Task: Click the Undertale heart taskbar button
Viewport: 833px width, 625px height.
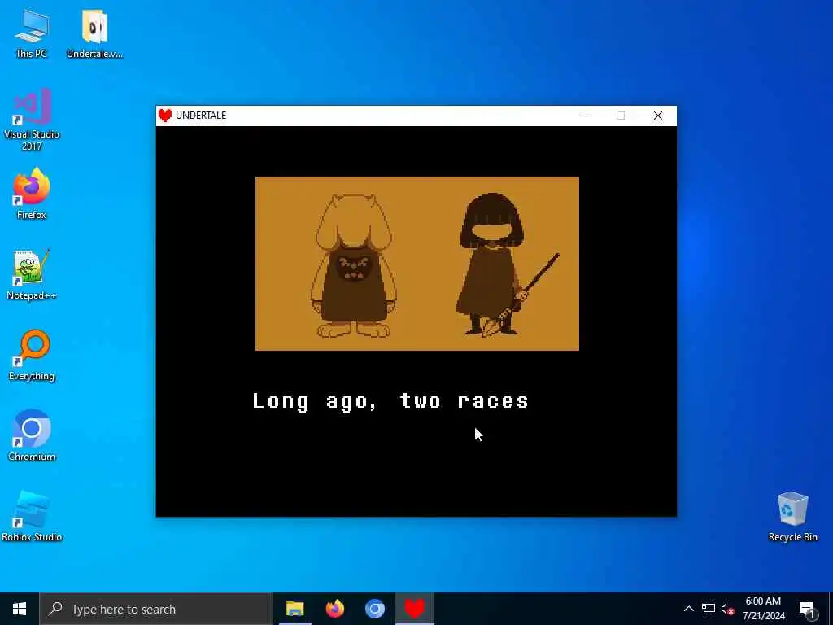Action: tap(415, 609)
